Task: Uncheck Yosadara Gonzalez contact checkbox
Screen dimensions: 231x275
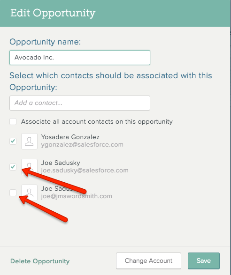Action: [13, 141]
